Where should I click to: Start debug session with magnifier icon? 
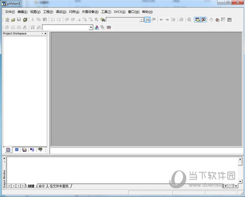pos(189,20)
